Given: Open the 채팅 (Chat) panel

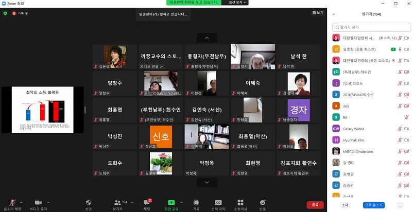Looking at the screenshot, I should (147, 203).
